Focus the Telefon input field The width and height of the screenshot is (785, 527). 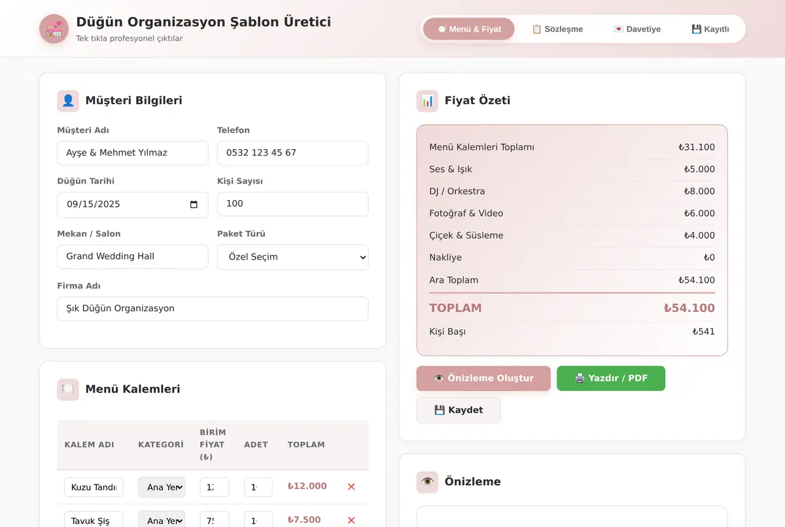coord(292,153)
